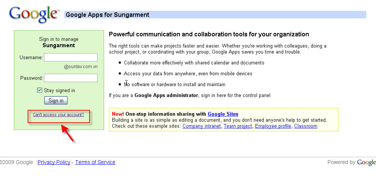376x179 pixels.
Task: Open the Classroom example site link
Action: 306,126
